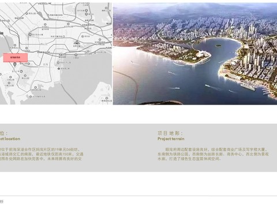The image size is (277, 208).
Task: Click the cut-off footer text at bottom left
Action: (2, 202)
